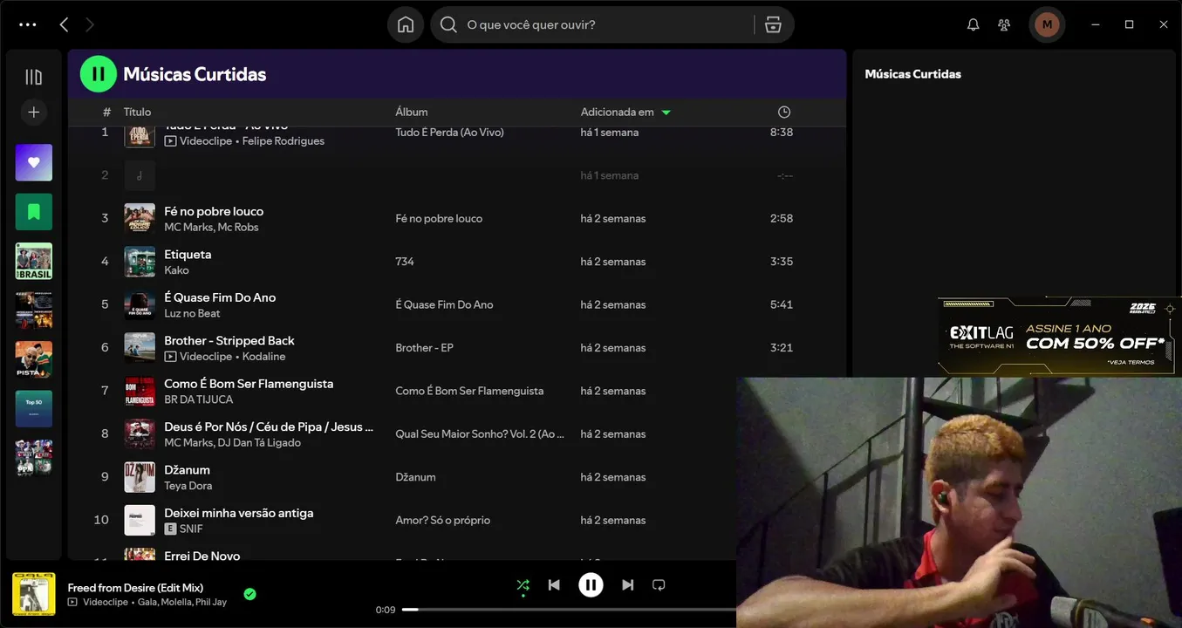Viewport: 1182px width, 628px height.
Task: Select Brother - Stripped Back track
Action: pos(229,340)
